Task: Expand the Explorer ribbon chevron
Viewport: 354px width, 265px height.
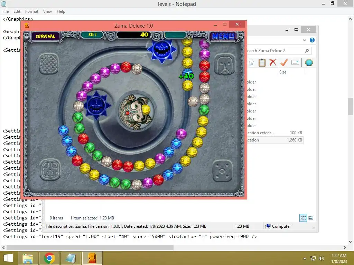Action: coord(304,40)
